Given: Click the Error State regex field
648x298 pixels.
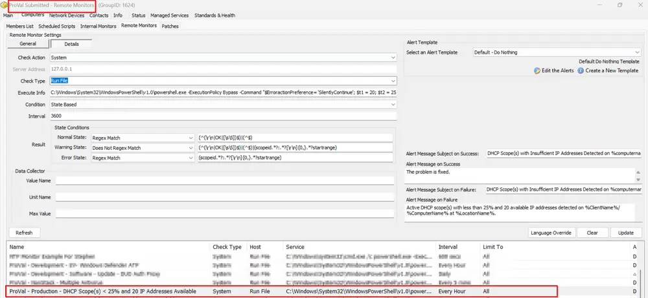Looking at the screenshot, I should (x=295, y=158).
